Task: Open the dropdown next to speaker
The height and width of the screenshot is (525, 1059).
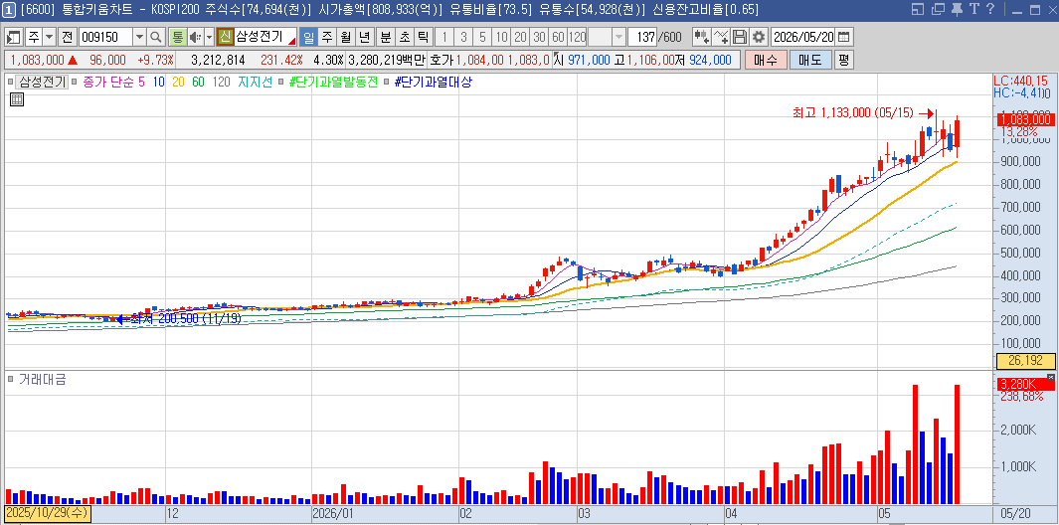Action: [209, 37]
